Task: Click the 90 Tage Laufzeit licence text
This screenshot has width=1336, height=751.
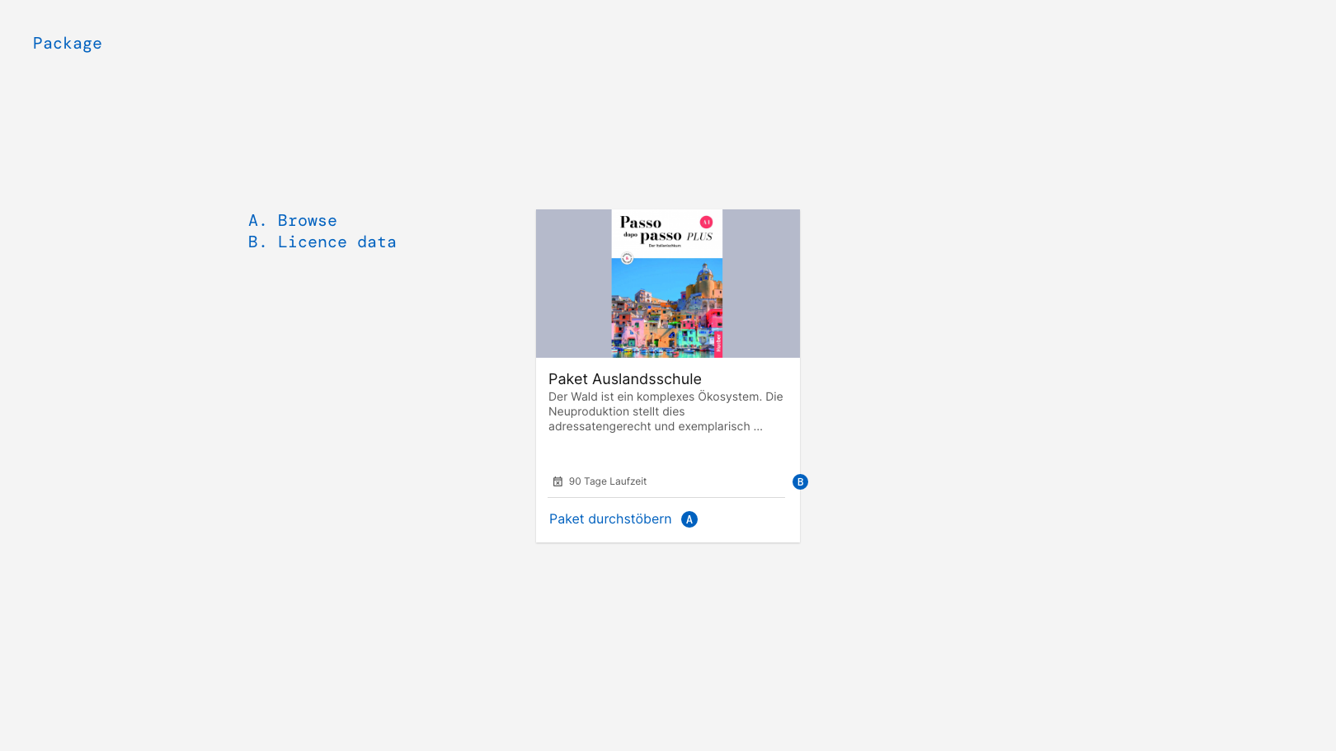Action: (x=608, y=481)
